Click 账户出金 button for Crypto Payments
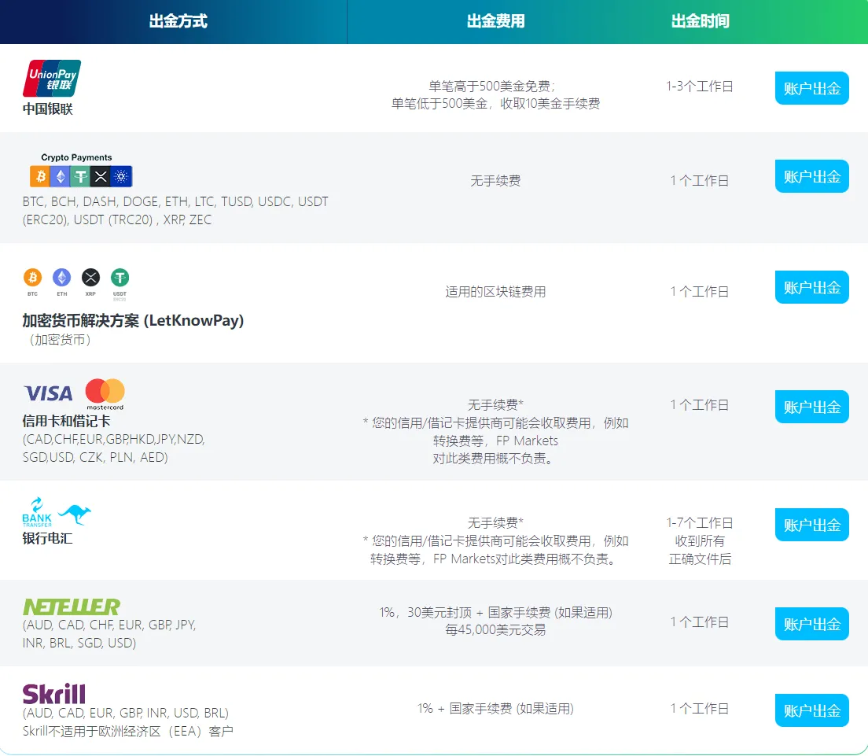The height and width of the screenshot is (756, 868). pyautogui.click(x=811, y=176)
